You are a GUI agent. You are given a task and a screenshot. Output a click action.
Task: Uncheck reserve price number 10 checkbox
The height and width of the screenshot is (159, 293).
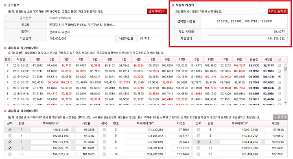[x=10, y=148]
